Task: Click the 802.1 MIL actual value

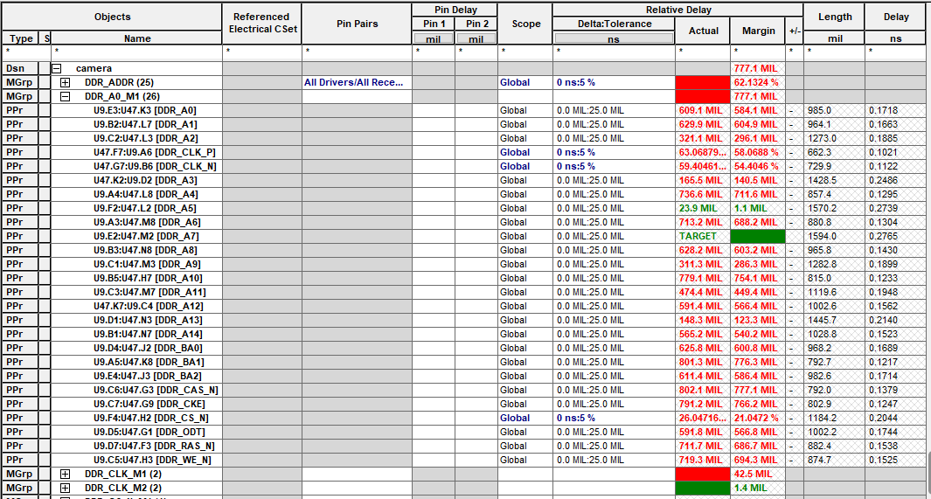Action: (700, 390)
